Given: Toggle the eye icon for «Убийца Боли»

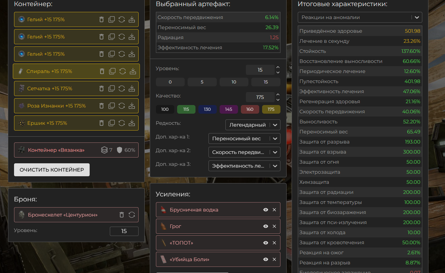Looking at the screenshot, I should [x=266, y=259].
